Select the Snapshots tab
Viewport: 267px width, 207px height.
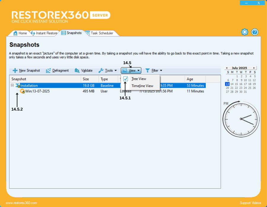71,33
